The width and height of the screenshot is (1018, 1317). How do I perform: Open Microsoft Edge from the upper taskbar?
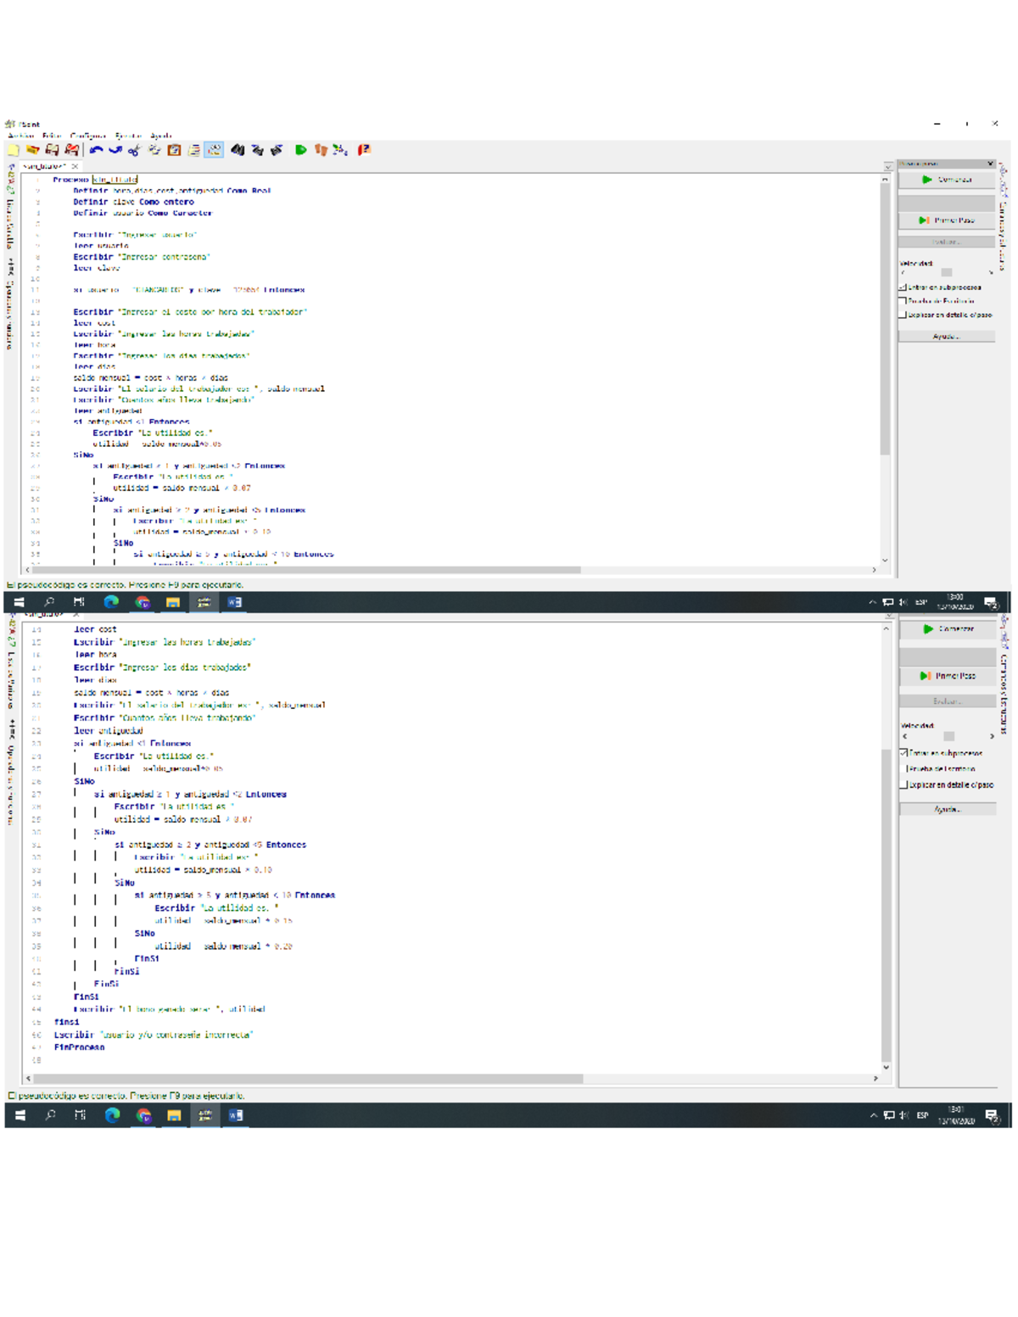pos(111,602)
